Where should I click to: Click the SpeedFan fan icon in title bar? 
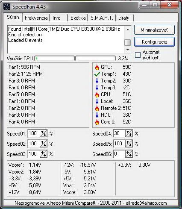[x=7, y=6]
